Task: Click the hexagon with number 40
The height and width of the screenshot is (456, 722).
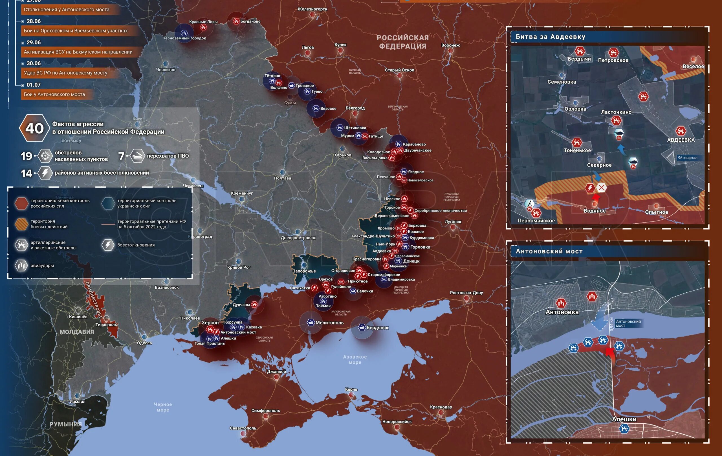Action: [34, 128]
